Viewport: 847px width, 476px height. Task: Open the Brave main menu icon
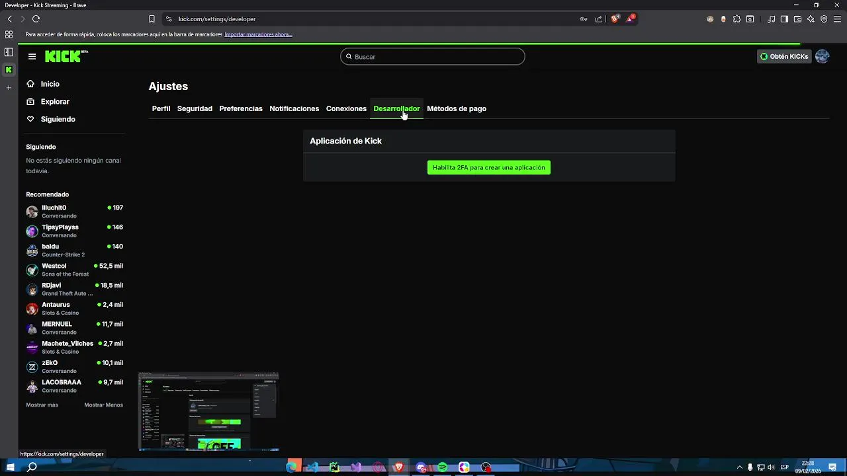(837, 19)
